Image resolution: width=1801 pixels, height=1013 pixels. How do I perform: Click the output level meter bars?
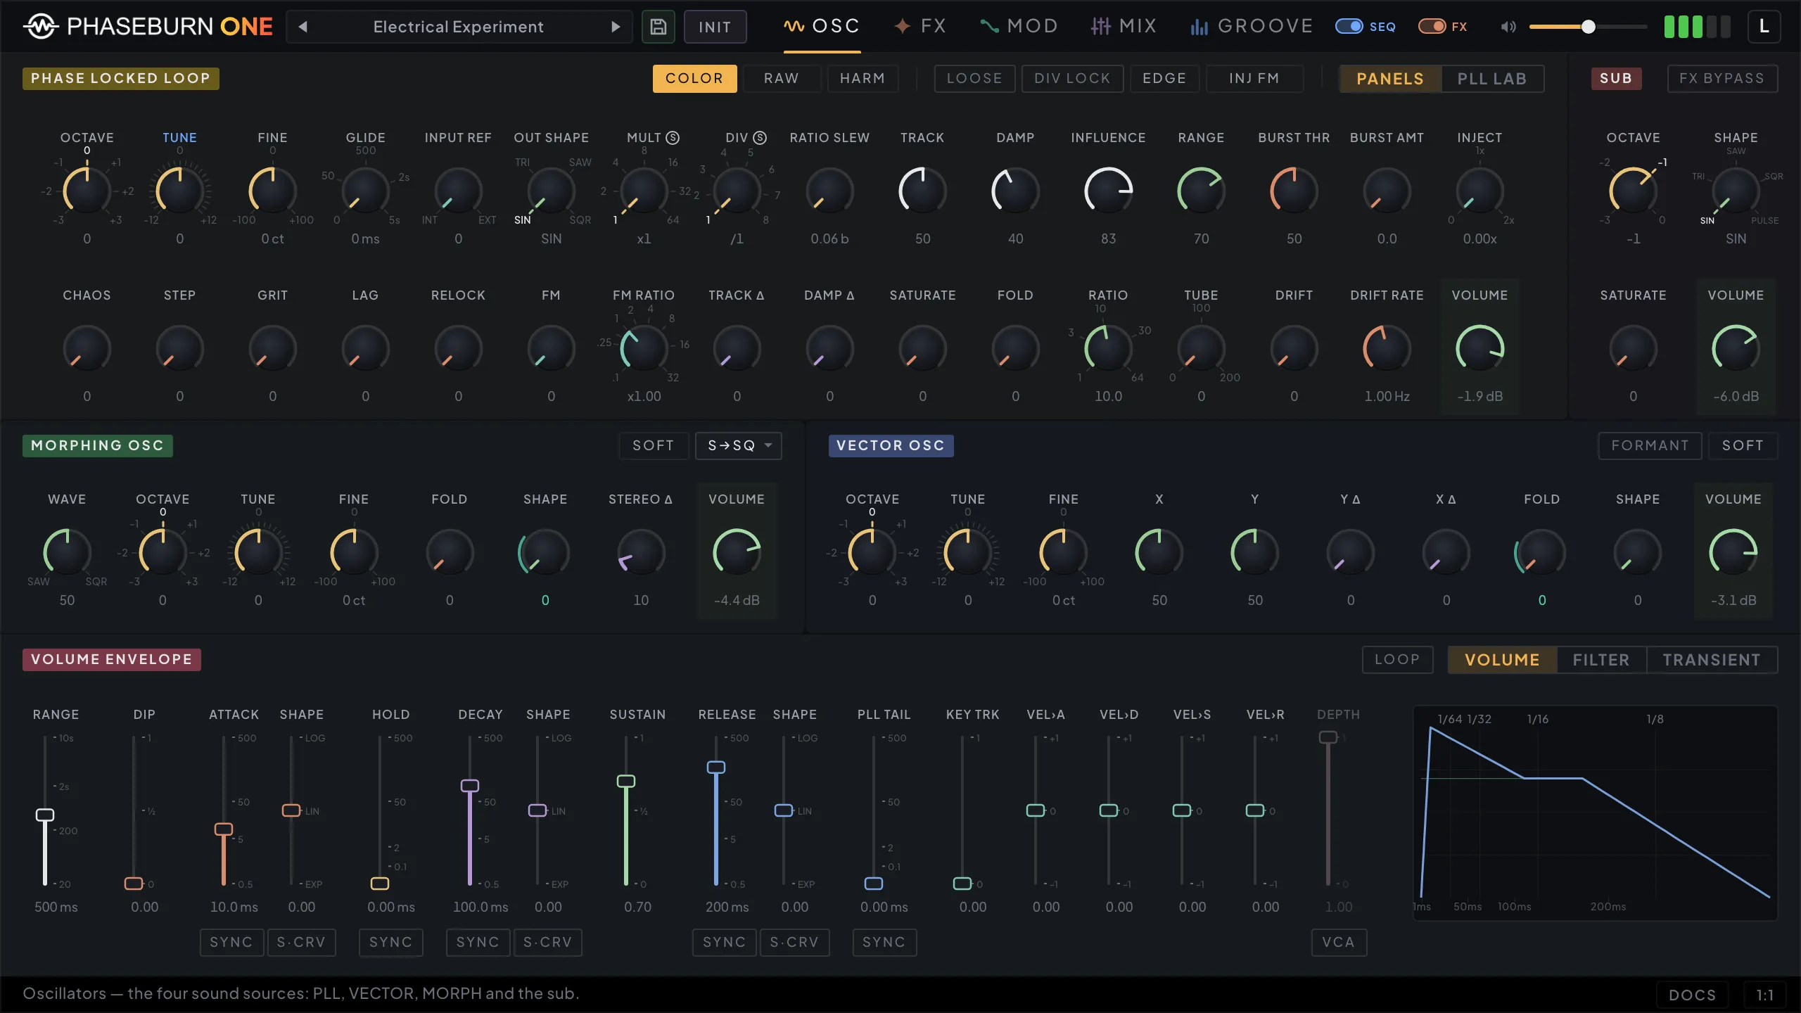pyautogui.click(x=1697, y=27)
